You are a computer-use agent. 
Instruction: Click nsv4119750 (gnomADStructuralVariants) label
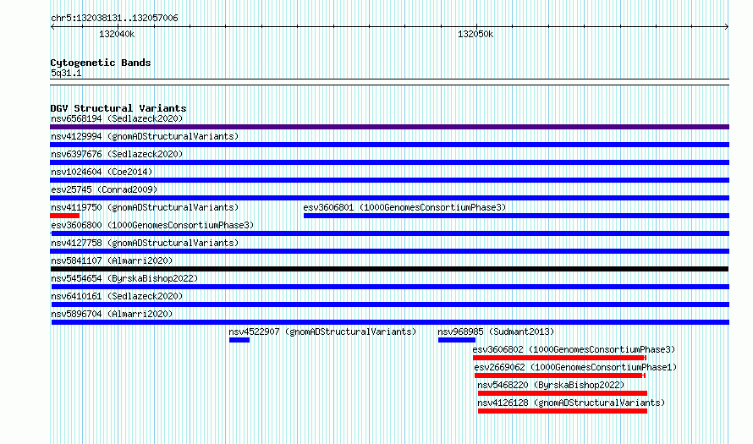(x=145, y=207)
